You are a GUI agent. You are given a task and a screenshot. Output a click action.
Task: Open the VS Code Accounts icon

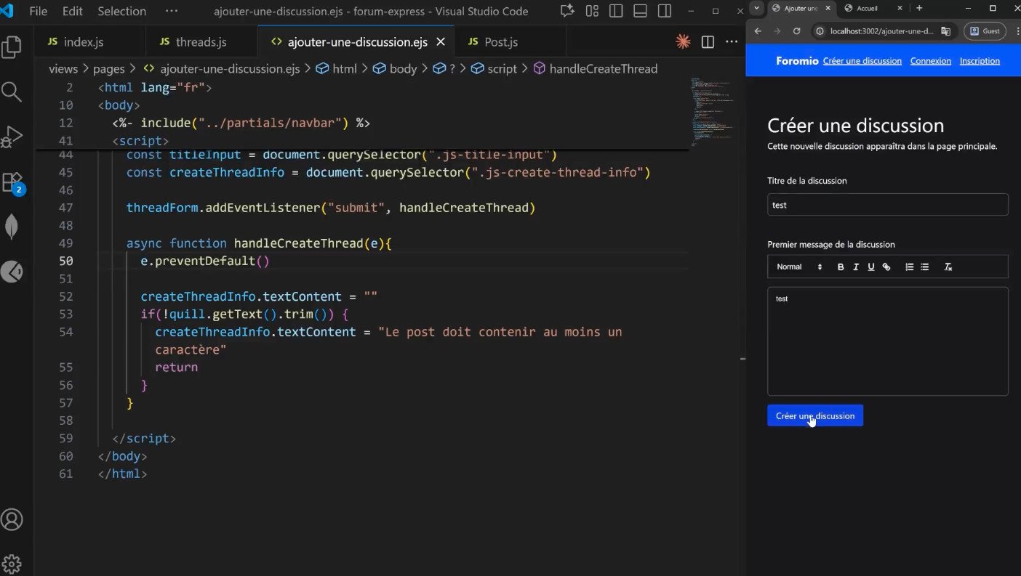(x=12, y=519)
